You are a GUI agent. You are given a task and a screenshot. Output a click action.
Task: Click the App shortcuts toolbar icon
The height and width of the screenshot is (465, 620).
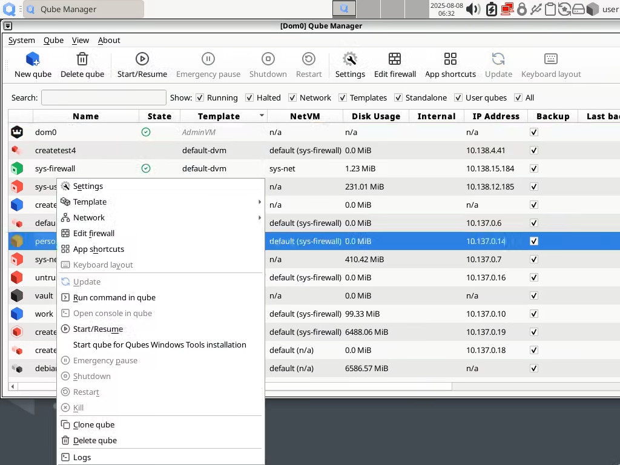coord(450,65)
